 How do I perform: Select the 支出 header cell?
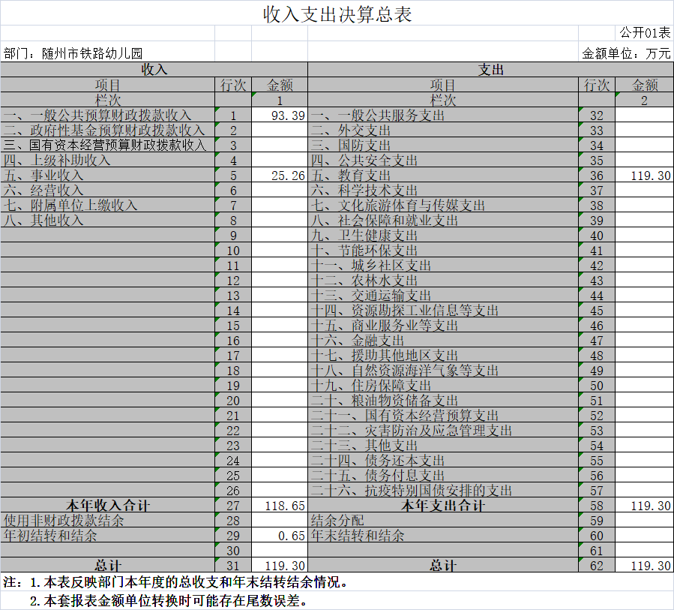pos(490,70)
